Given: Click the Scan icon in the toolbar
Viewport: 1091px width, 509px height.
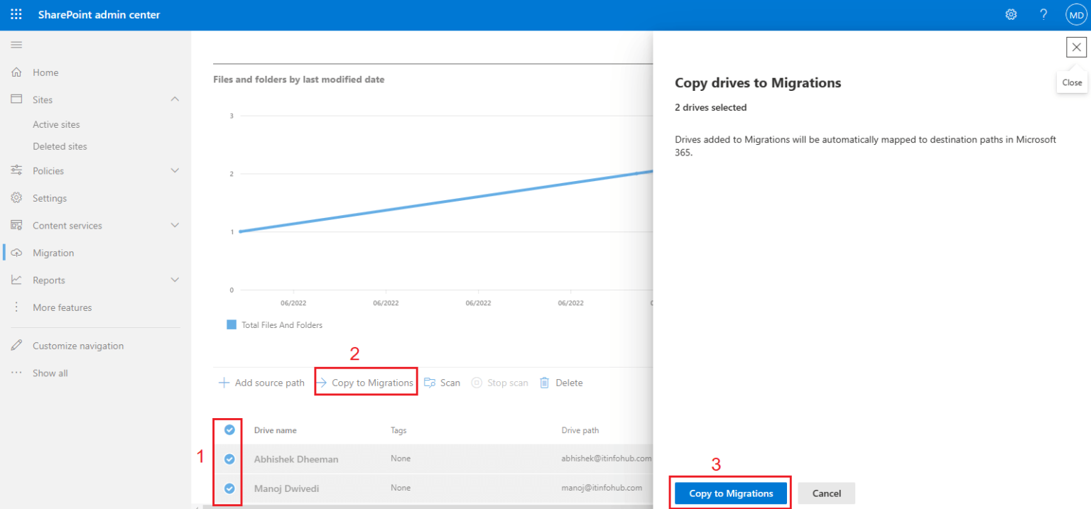Looking at the screenshot, I should [429, 382].
